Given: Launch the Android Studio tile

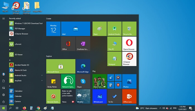Looking at the screenshot, I should [114, 29].
